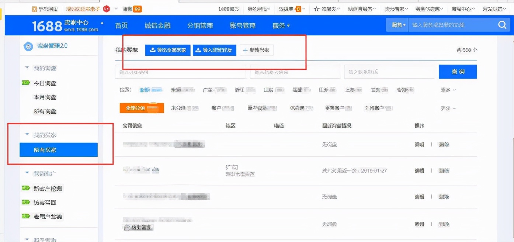Screen dimensions: 514x242
Task: Collapse the 营销推广 sidebar section
Action: click(x=27, y=173)
